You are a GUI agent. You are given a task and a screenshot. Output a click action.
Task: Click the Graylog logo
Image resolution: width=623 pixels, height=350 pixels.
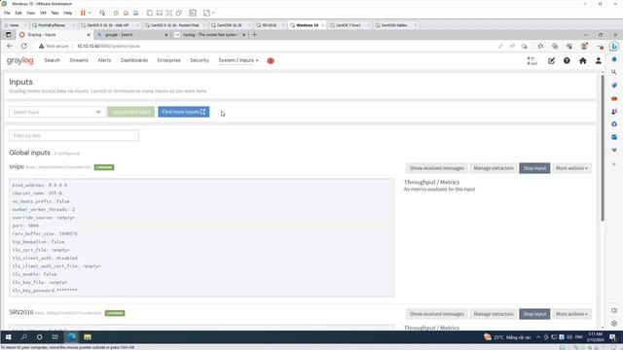tap(19, 60)
